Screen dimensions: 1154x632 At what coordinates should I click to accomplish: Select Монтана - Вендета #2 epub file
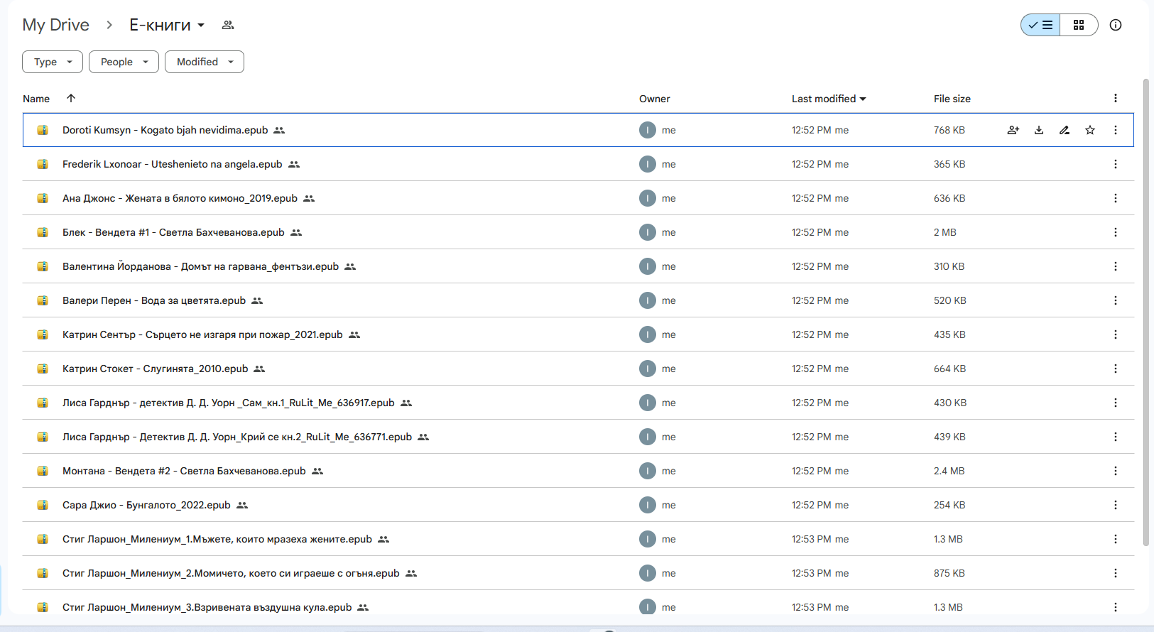coord(184,471)
